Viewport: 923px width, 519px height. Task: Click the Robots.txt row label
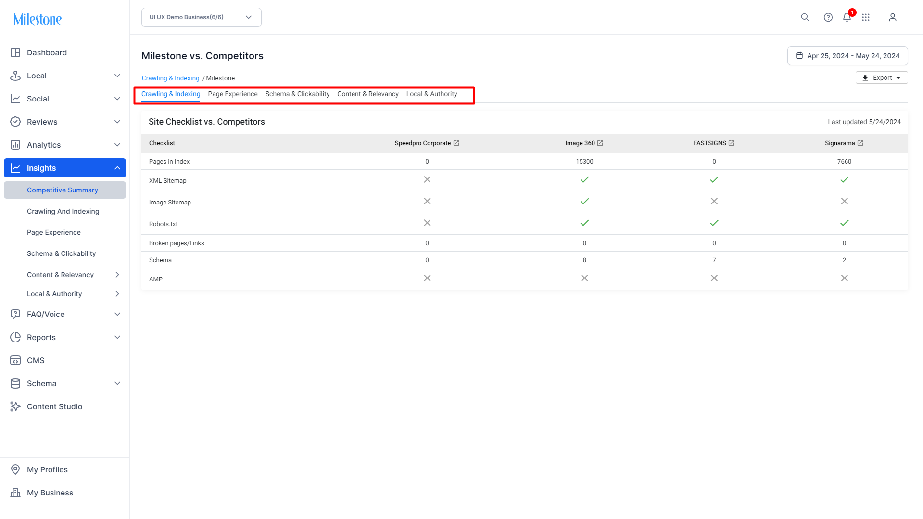pos(164,224)
